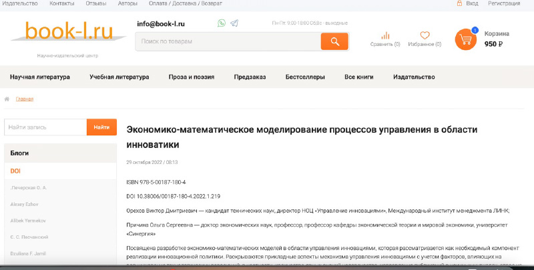This screenshot has width=534, height=270.
Task: Click Главная breadcrumb link
Action: 25,99
